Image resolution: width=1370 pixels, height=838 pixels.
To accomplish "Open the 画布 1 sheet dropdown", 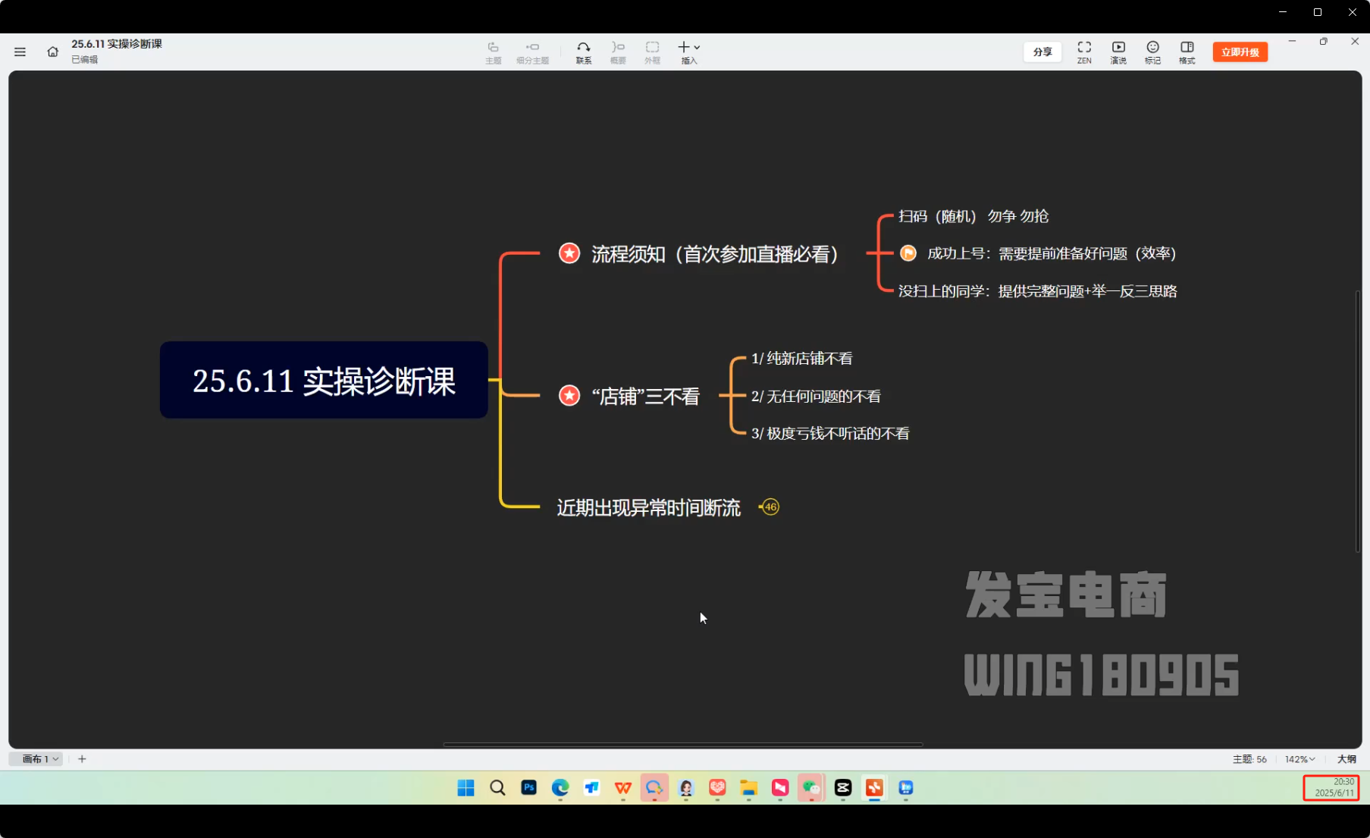I will click(40, 759).
